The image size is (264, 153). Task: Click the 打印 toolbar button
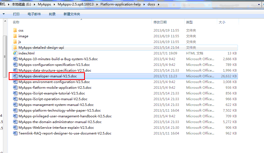(16, 14)
